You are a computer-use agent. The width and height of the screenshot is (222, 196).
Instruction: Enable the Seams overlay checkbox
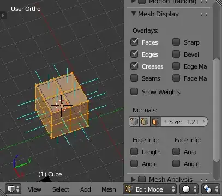[134, 78]
